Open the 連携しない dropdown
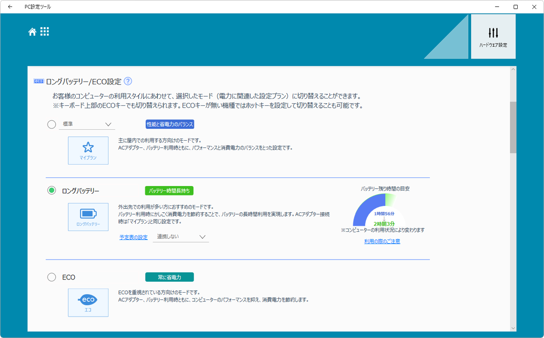Image resolution: width=544 pixels, height=338 pixels. [x=181, y=236]
